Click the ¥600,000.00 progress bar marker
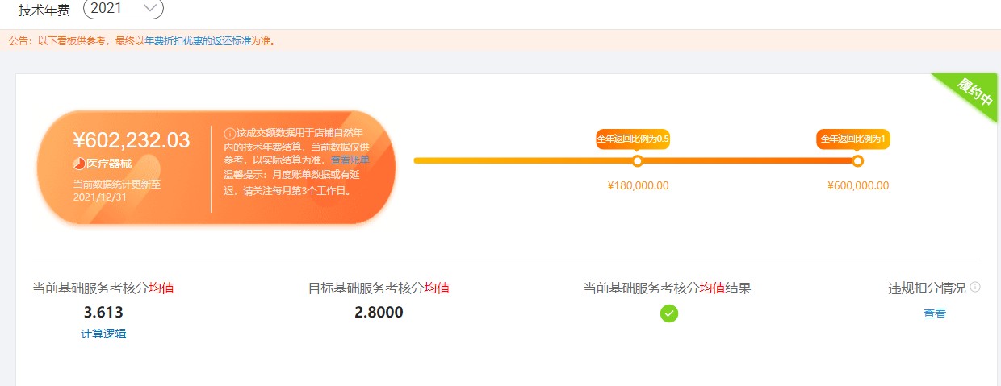 (857, 161)
